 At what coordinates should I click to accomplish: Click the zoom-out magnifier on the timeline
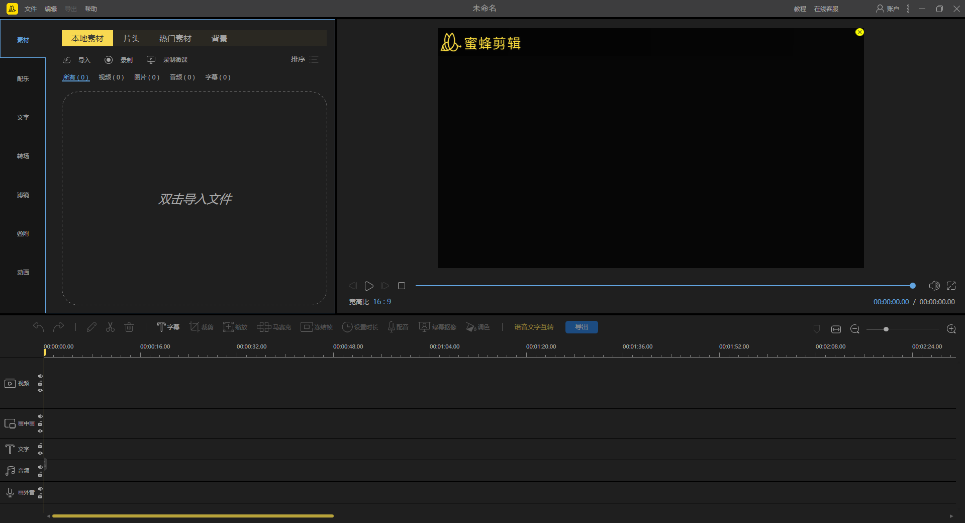click(854, 329)
